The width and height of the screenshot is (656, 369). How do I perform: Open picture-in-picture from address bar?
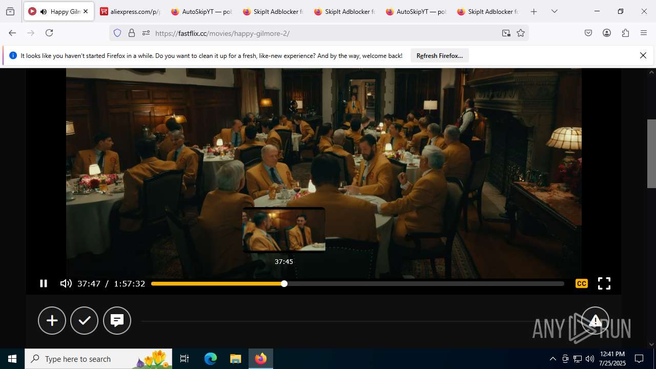506,33
